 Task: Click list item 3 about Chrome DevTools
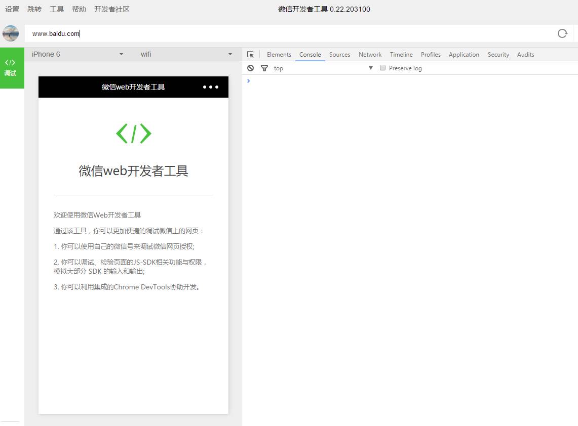click(128, 287)
